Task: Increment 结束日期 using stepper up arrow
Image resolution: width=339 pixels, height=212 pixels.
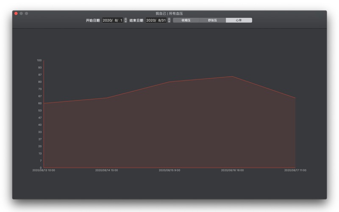Action: click(169, 19)
